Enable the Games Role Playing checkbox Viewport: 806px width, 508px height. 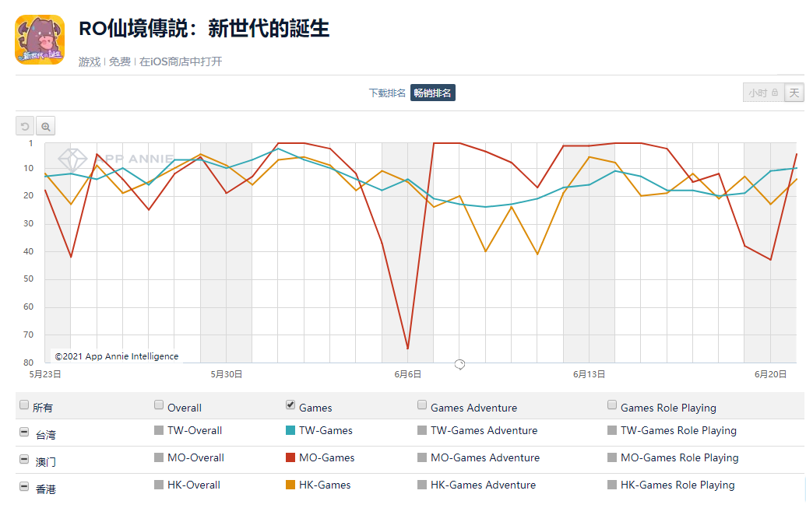click(x=611, y=405)
